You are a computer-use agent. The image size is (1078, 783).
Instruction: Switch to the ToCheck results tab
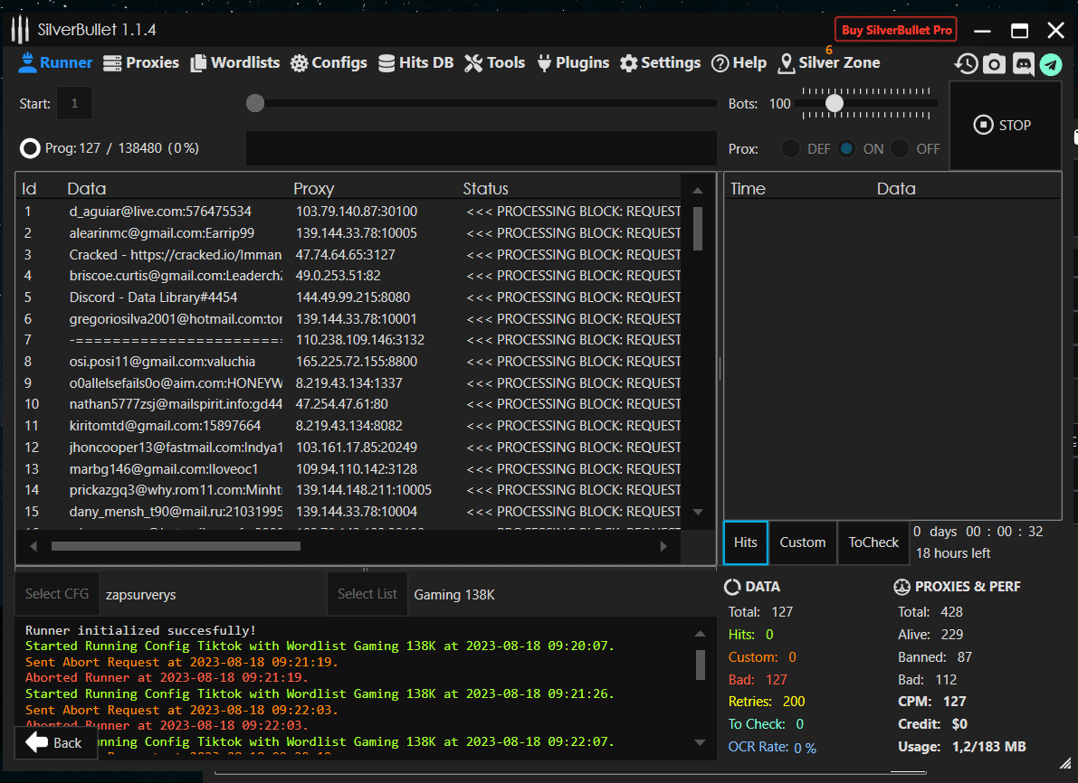(x=873, y=542)
